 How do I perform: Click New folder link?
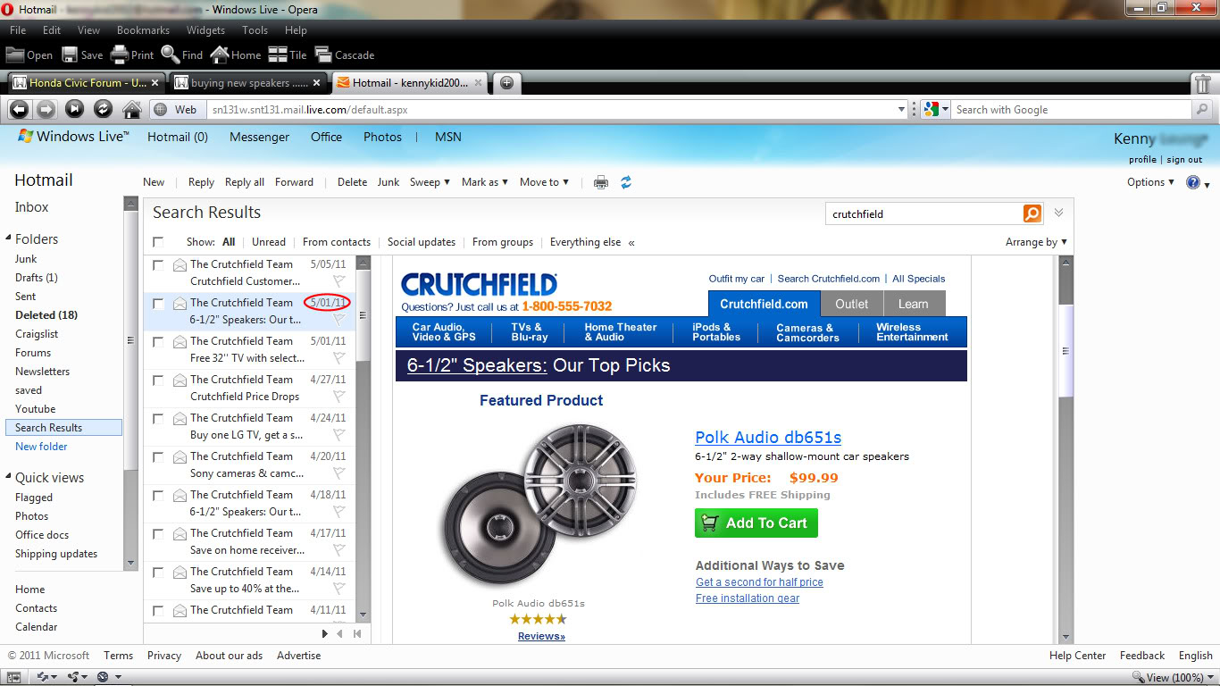(x=41, y=447)
